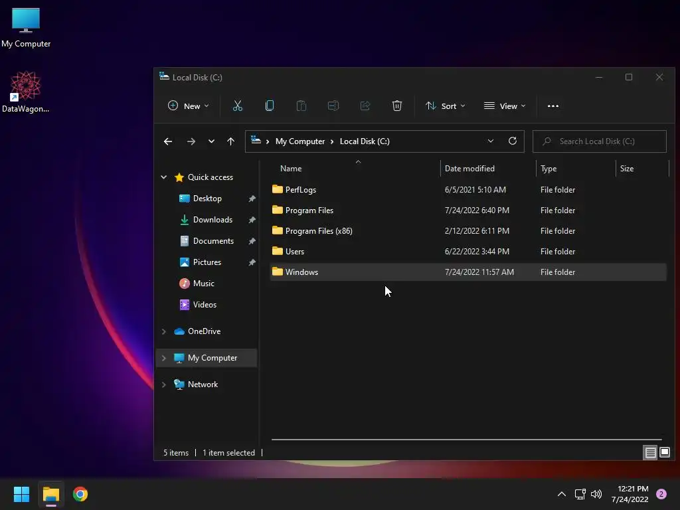680x510 pixels.
Task: Click the horizontal scrollbar in file list
Action: tap(467, 440)
